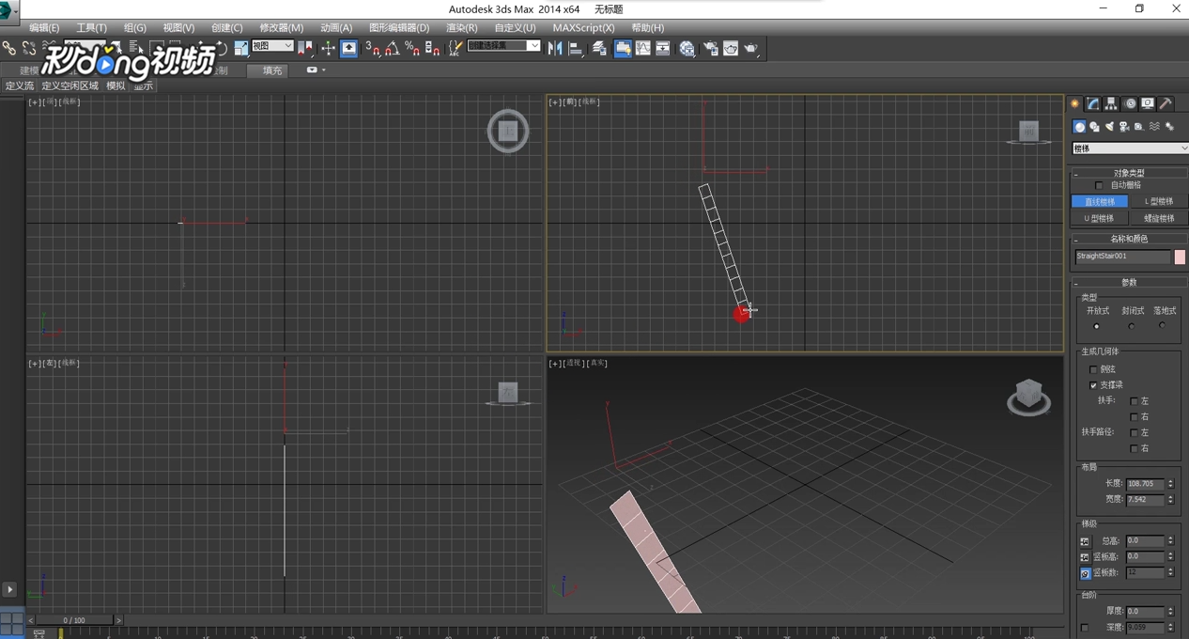Screen dimensions: 1189x639
Task: Open the pink object color swatch
Action: tap(1180, 257)
